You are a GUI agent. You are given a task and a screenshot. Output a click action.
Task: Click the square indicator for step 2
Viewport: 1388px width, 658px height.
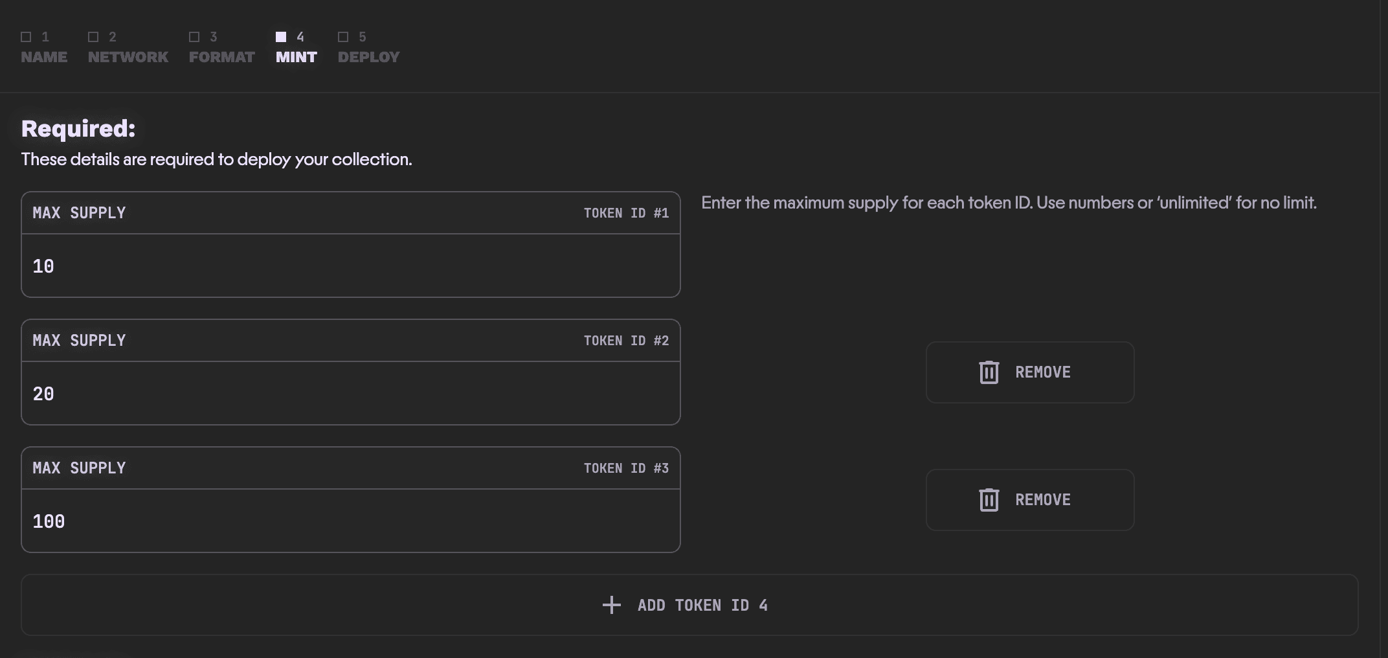[93, 37]
